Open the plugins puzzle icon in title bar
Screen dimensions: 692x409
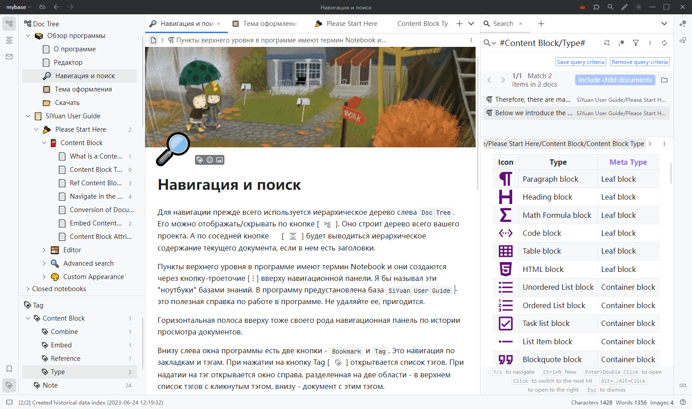click(597, 7)
